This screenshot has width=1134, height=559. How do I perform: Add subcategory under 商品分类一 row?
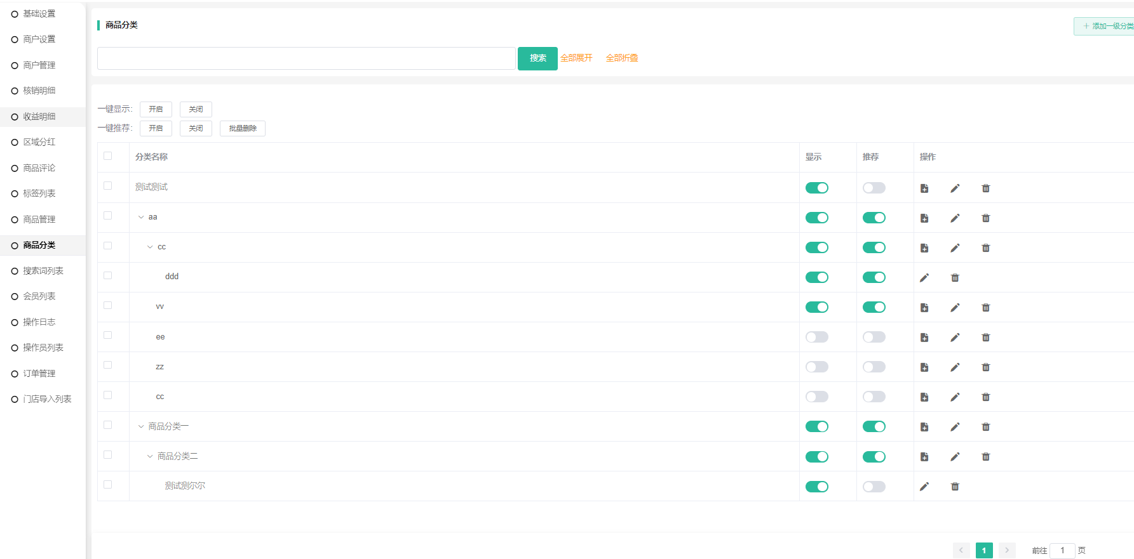click(924, 427)
